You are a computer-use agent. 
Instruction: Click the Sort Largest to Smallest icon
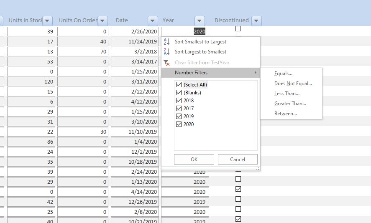tap(166, 52)
